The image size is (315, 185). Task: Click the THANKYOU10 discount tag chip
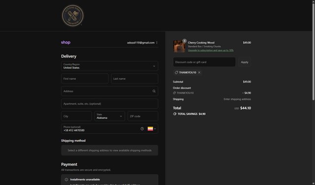pos(187,72)
